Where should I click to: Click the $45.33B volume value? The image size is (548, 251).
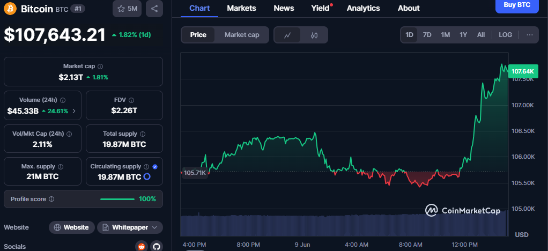click(x=23, y=111)
